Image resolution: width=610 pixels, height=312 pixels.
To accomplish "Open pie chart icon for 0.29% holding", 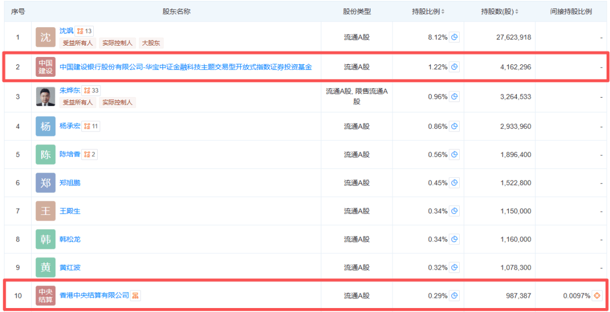I will pos(454,296).
